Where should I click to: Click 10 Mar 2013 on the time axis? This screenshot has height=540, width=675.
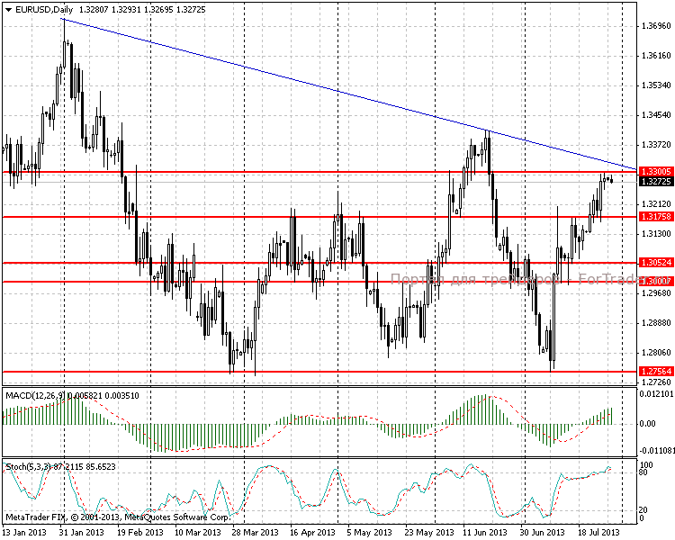pyautogui.click(x=198, y=532)
